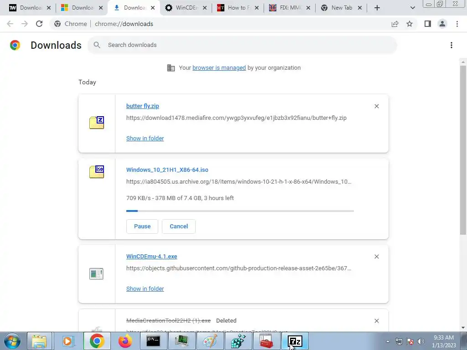Open the 7-Zip taskbar icon

[295, 341]
